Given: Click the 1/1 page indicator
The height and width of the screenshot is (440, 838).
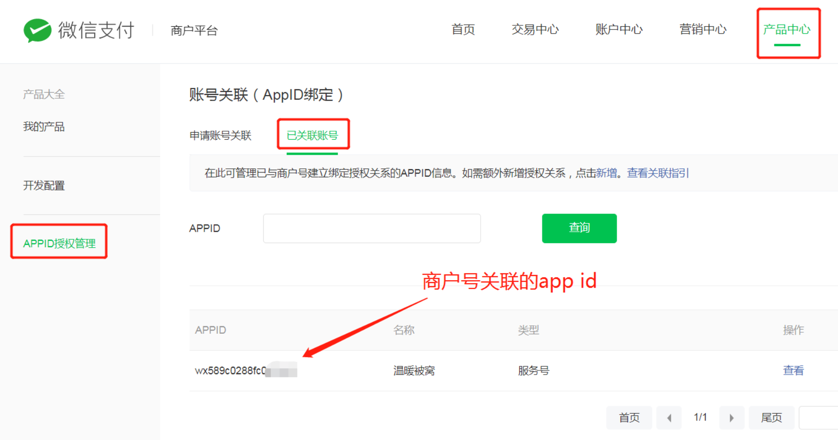Looking at the screenshot, I should point(700,417).
